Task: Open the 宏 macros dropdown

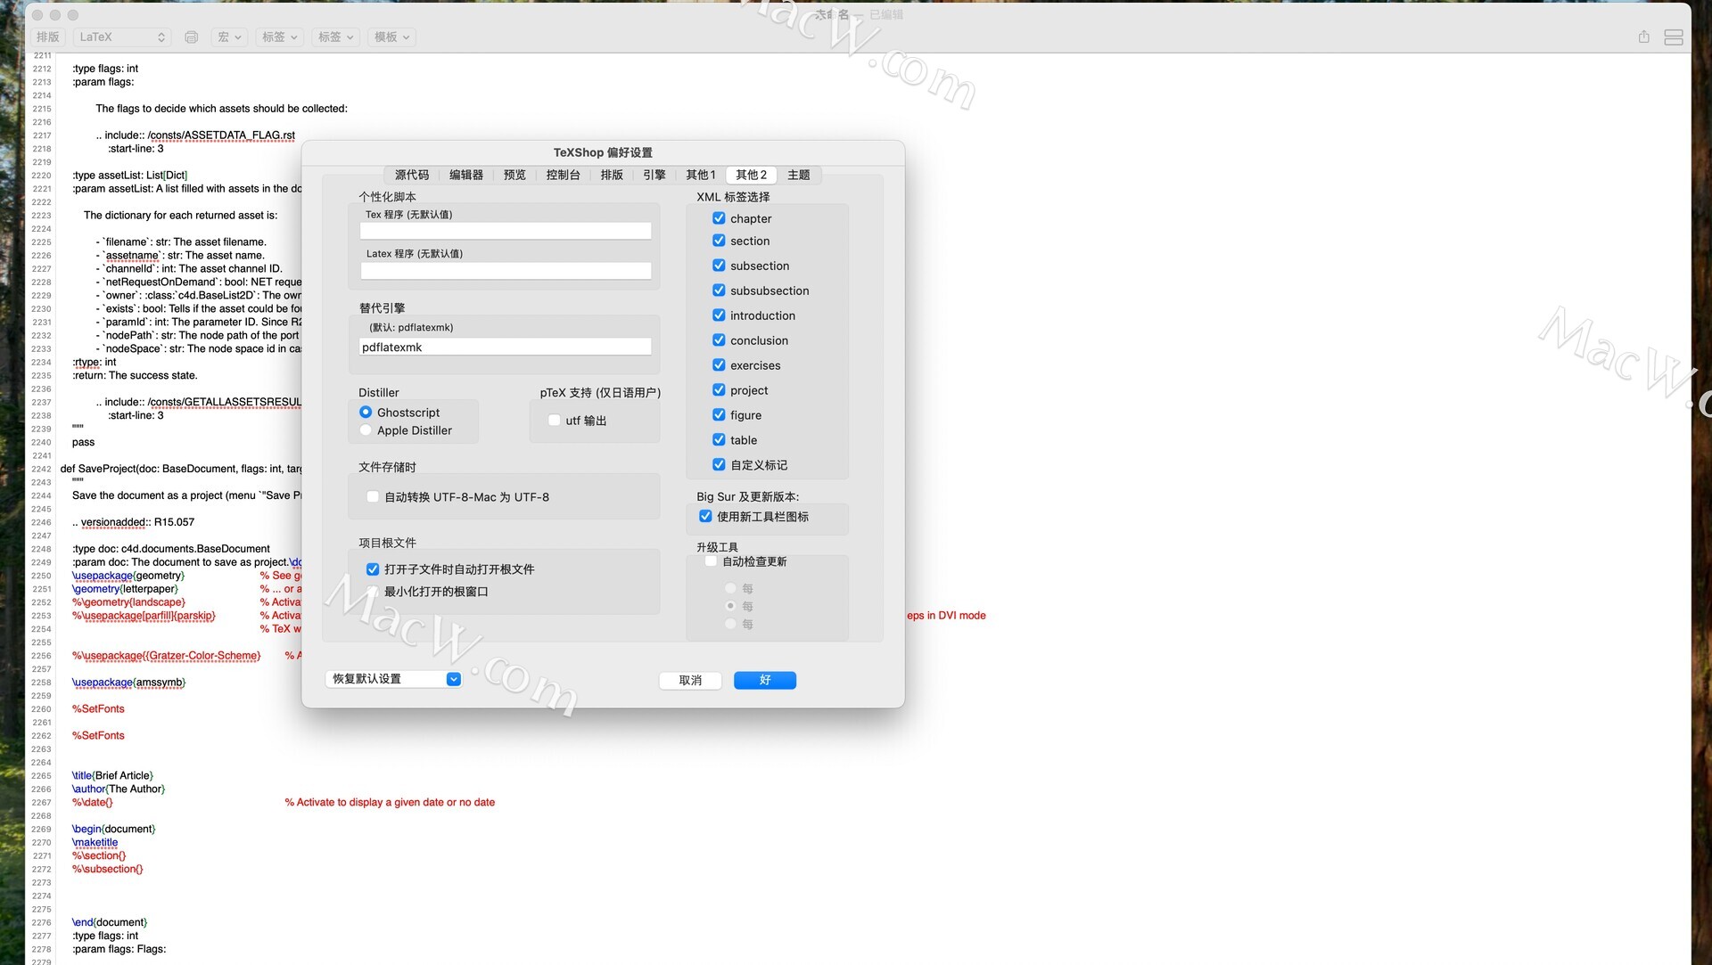Action: [229, 37]
